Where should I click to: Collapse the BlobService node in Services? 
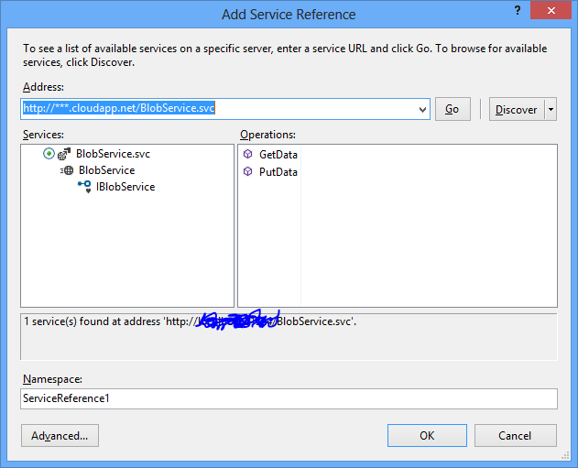pos(59,170)
